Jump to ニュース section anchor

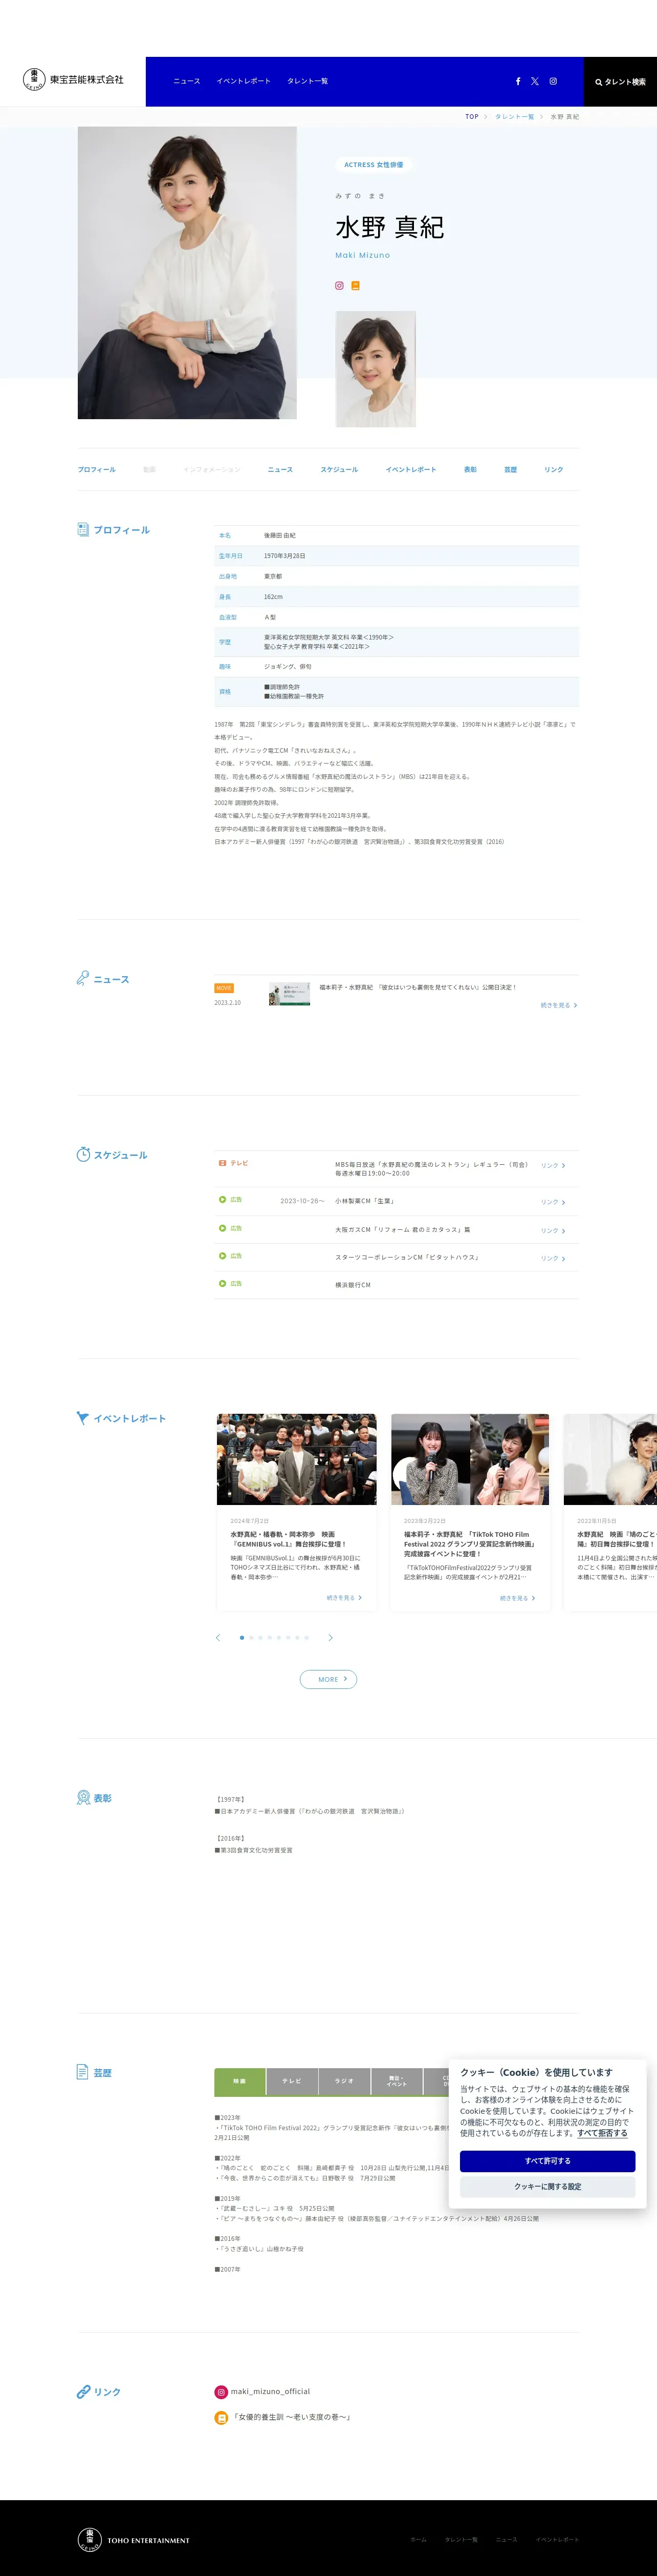click(x=279, y=469)
